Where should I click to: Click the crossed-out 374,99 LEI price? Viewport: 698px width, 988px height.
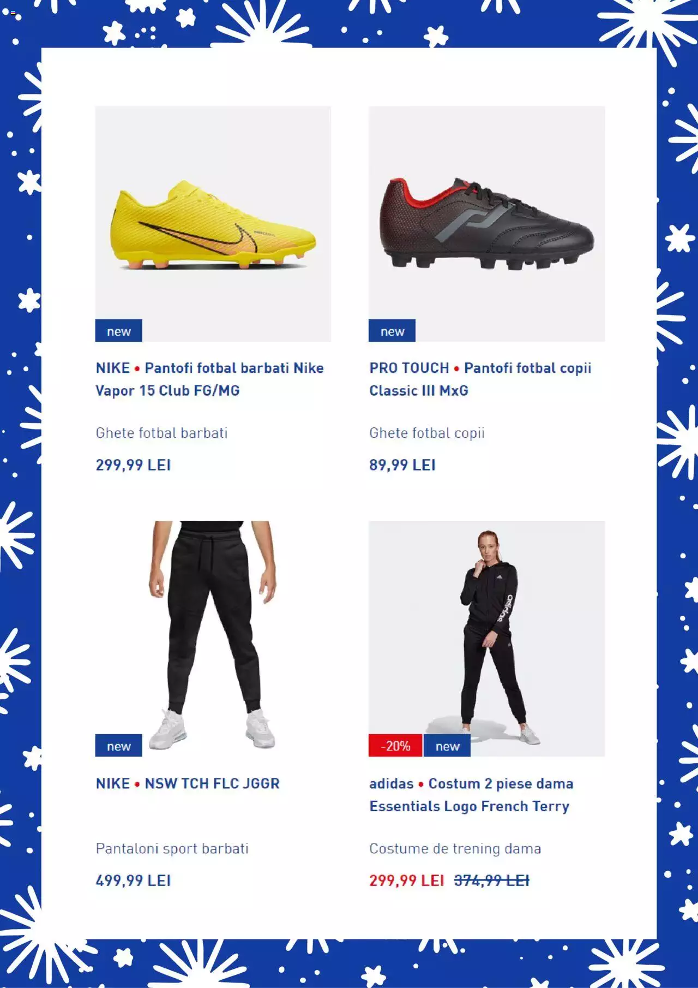(492, 880)
